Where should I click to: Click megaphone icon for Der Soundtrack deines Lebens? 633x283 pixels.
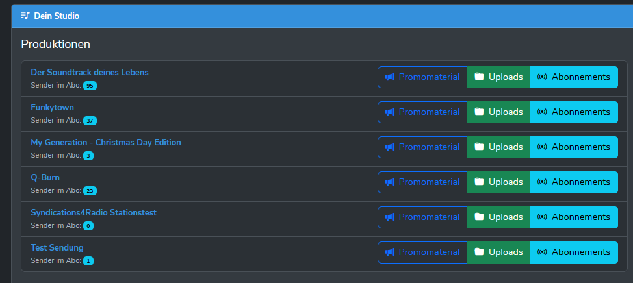coord(389,77)
